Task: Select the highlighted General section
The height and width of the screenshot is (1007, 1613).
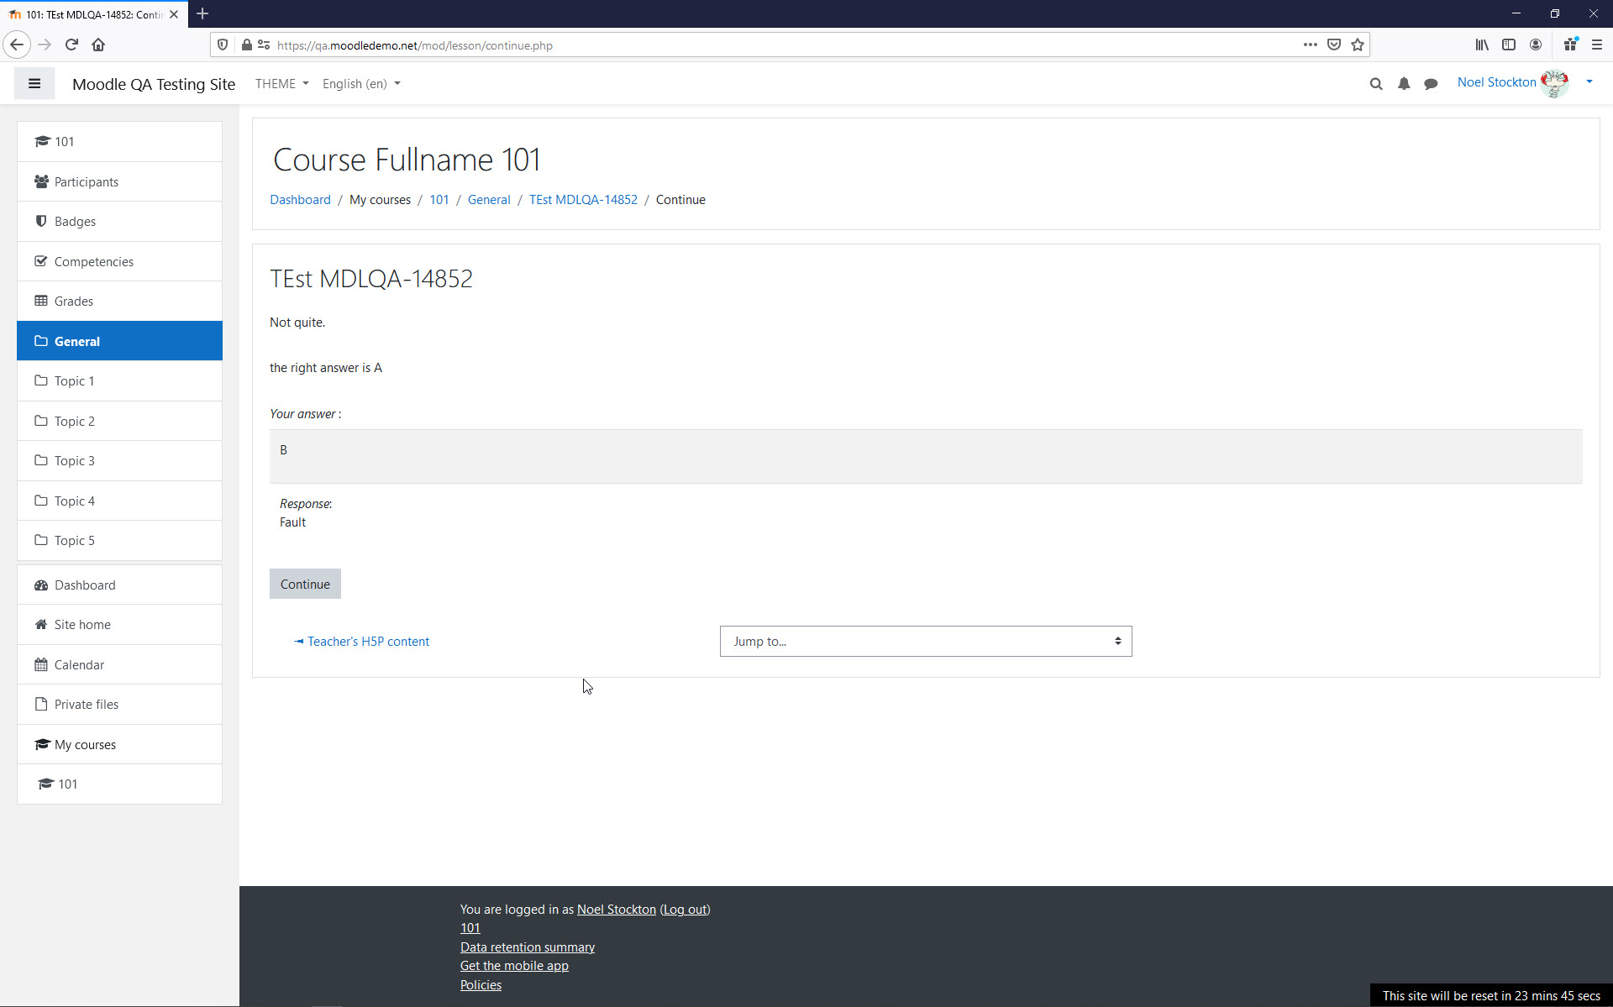Action: tap(119, 341)
